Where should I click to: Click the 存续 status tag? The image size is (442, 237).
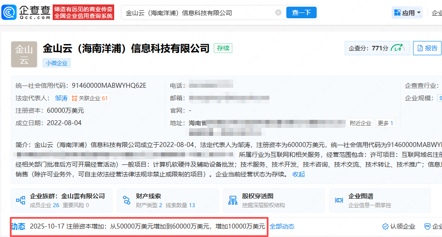[223, 48]
